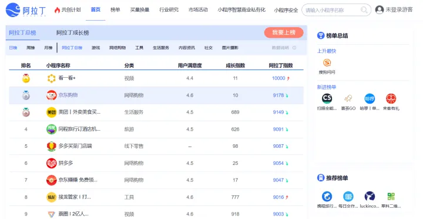The height and width of the screenshot is (219, 423).
Task: Click the 成长指数 column header
Action: click(235, 65)
